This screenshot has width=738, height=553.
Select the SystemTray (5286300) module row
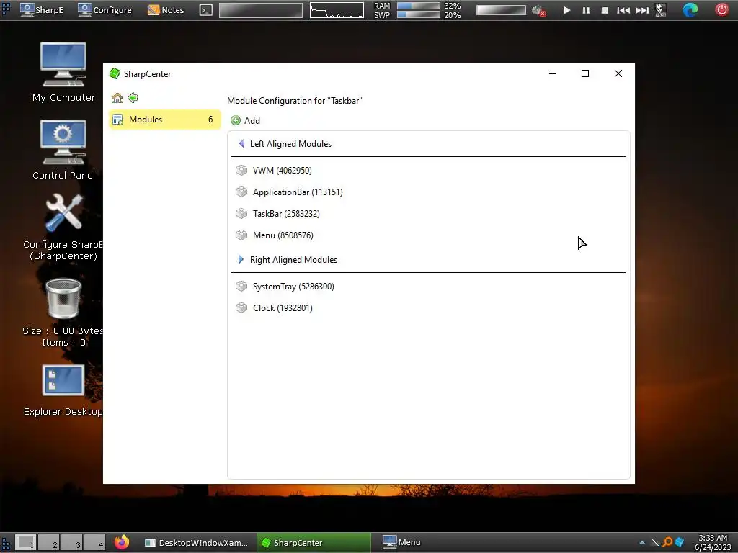point(429,287)
